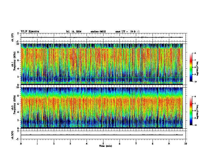209x161 pixels.
Task: Click the 'ch.1(V)' axis label
Action: tap(13, 37)
